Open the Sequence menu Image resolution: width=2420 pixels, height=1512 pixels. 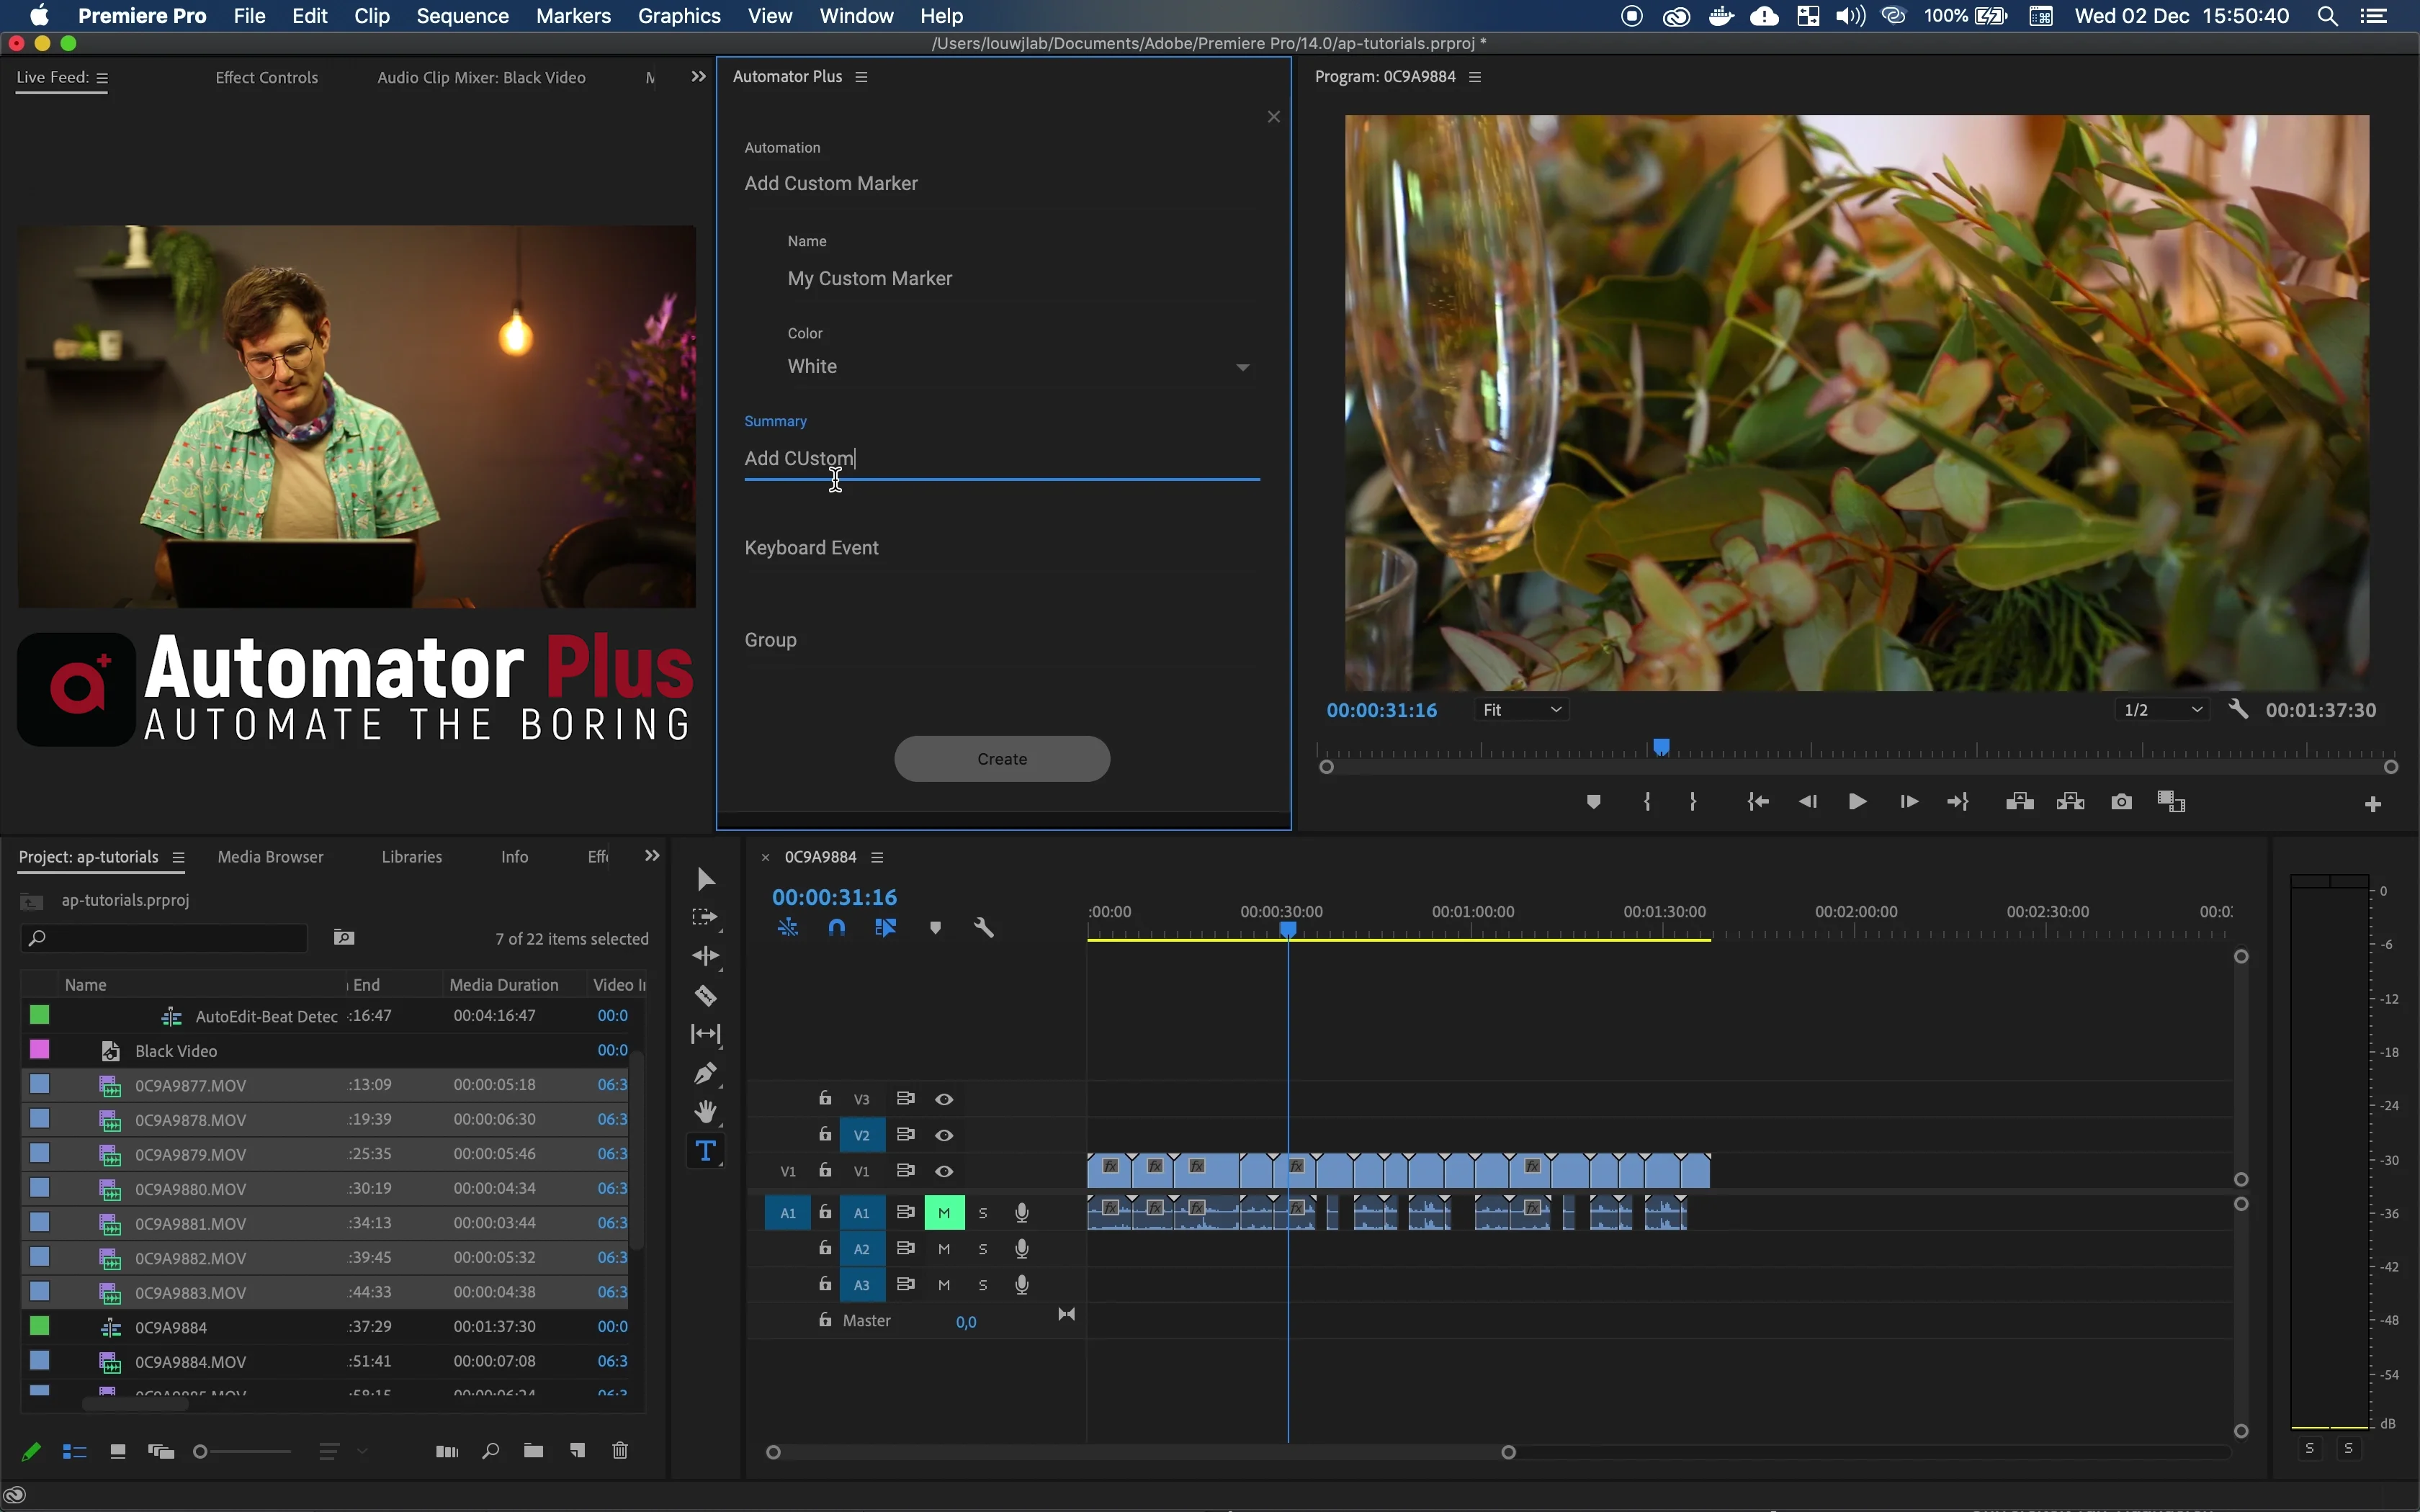tap(461, 16)
